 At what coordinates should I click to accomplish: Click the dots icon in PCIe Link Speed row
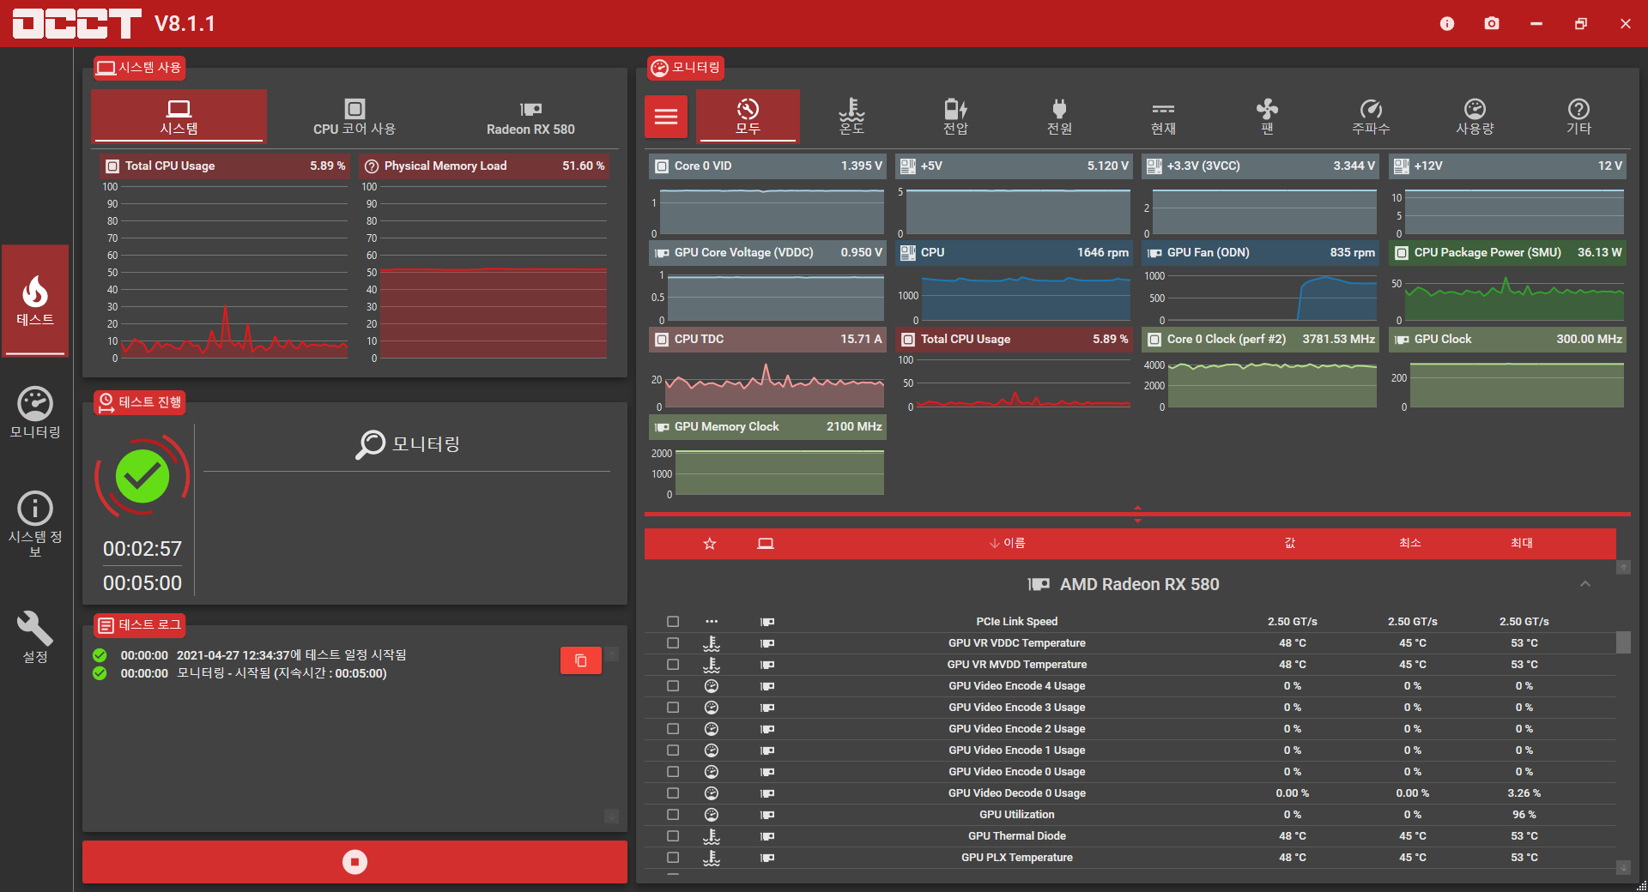712,622
